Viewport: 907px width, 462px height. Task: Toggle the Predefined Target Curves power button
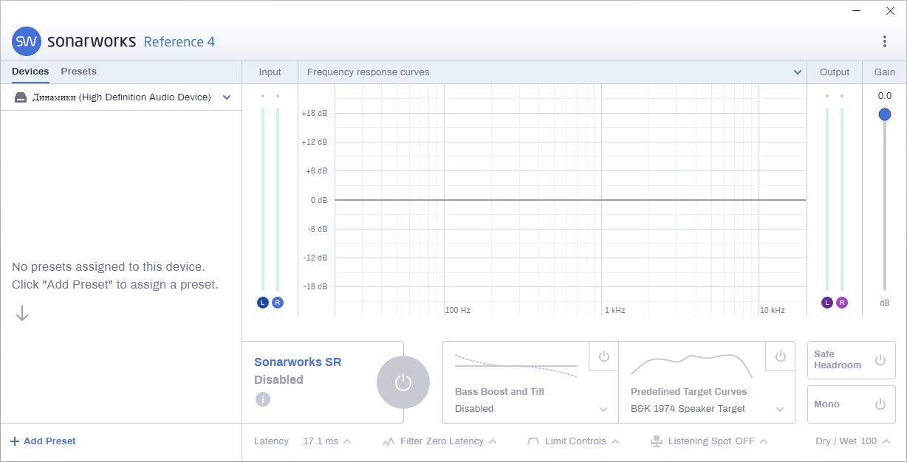click(781, 356)
